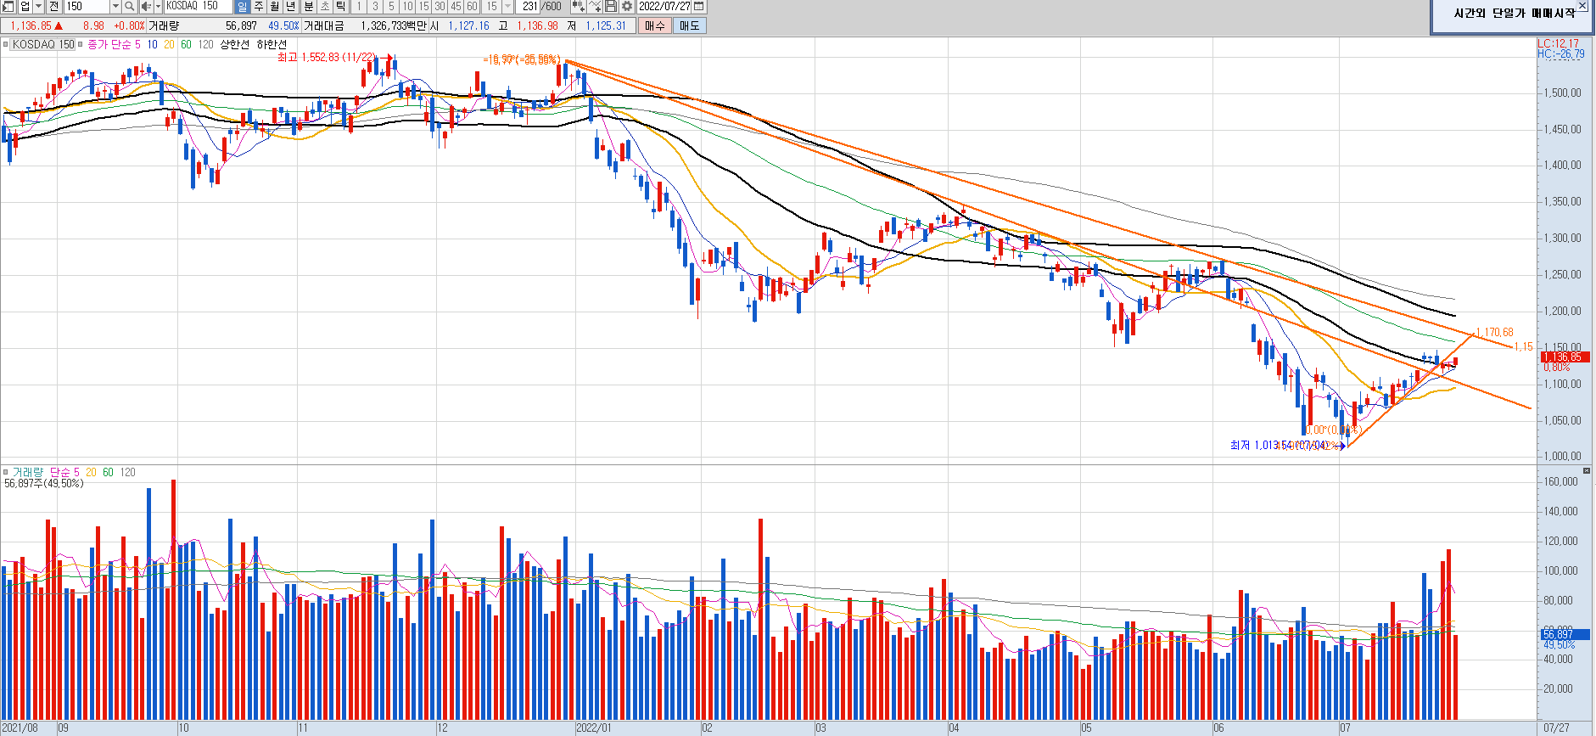Image resolution: width=1596 pixels, height=736 pixels.
Task: Click the orange 20 price moving average label
Action: coord(169,44)
